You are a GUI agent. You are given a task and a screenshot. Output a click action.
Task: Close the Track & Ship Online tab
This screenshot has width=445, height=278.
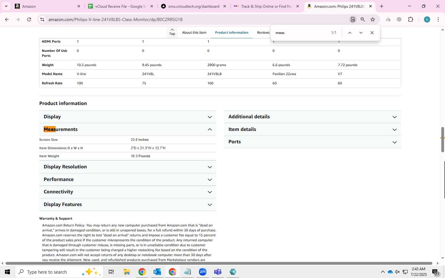pyautogui.click(x=298, y=6)
